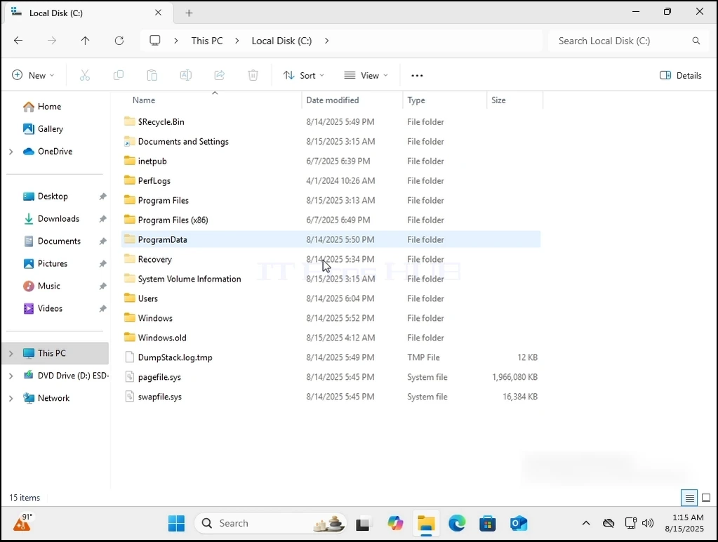
Task: Expand the This PC tree node
Action: (x=11, y=354)
